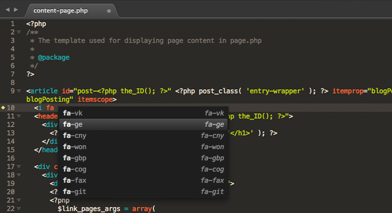Viewport: 392px width, 213px height.
Task: Insert fa-cog from the completion popup
Action: tap(143, 169)
